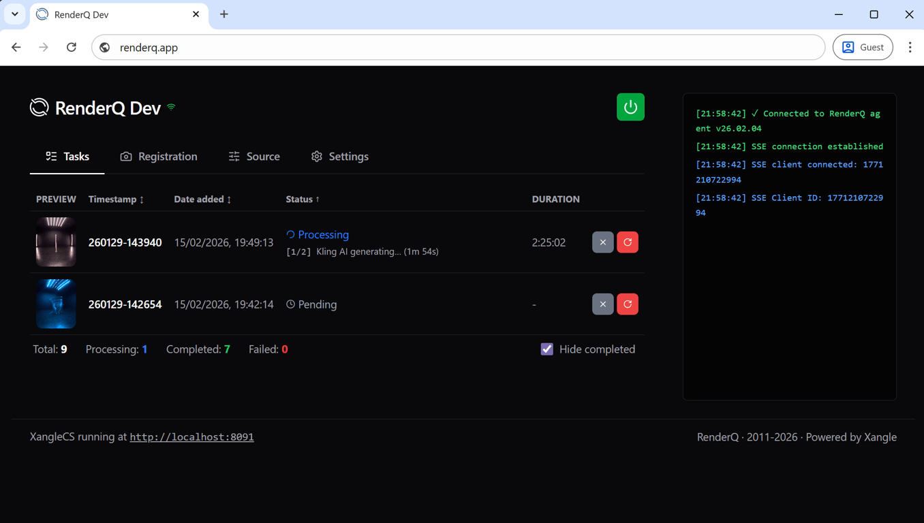The width and height of the screenshot is (924, 523).
Task: Reload the browser page
Action: [x=72, y=48]
